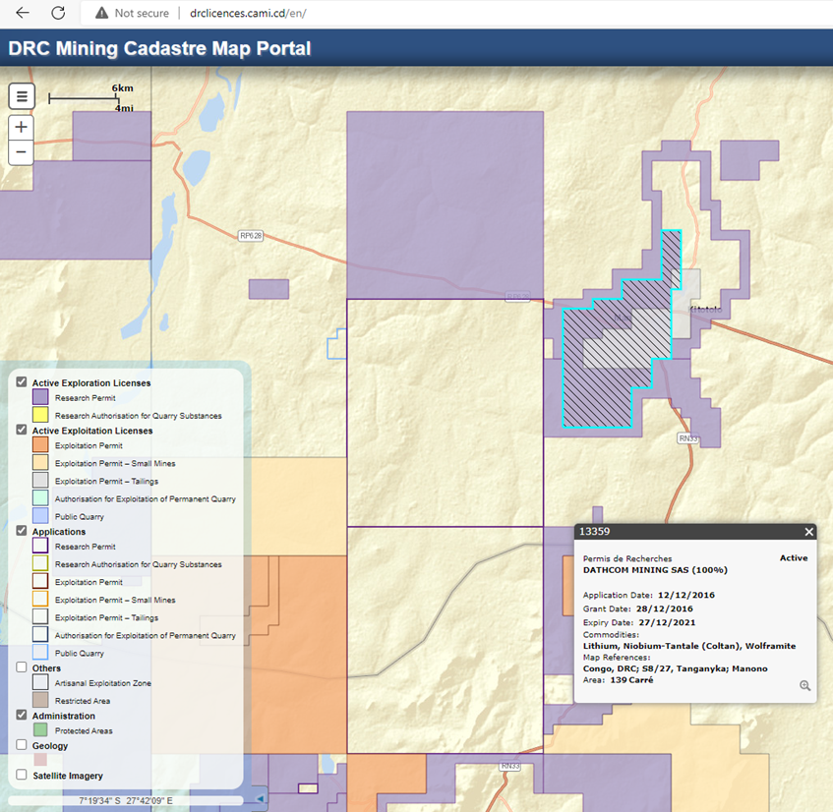Click the Area 139 Carré text
Image resolution: width=833 pixels, height=812 pixels.
(x=618, y=679)
